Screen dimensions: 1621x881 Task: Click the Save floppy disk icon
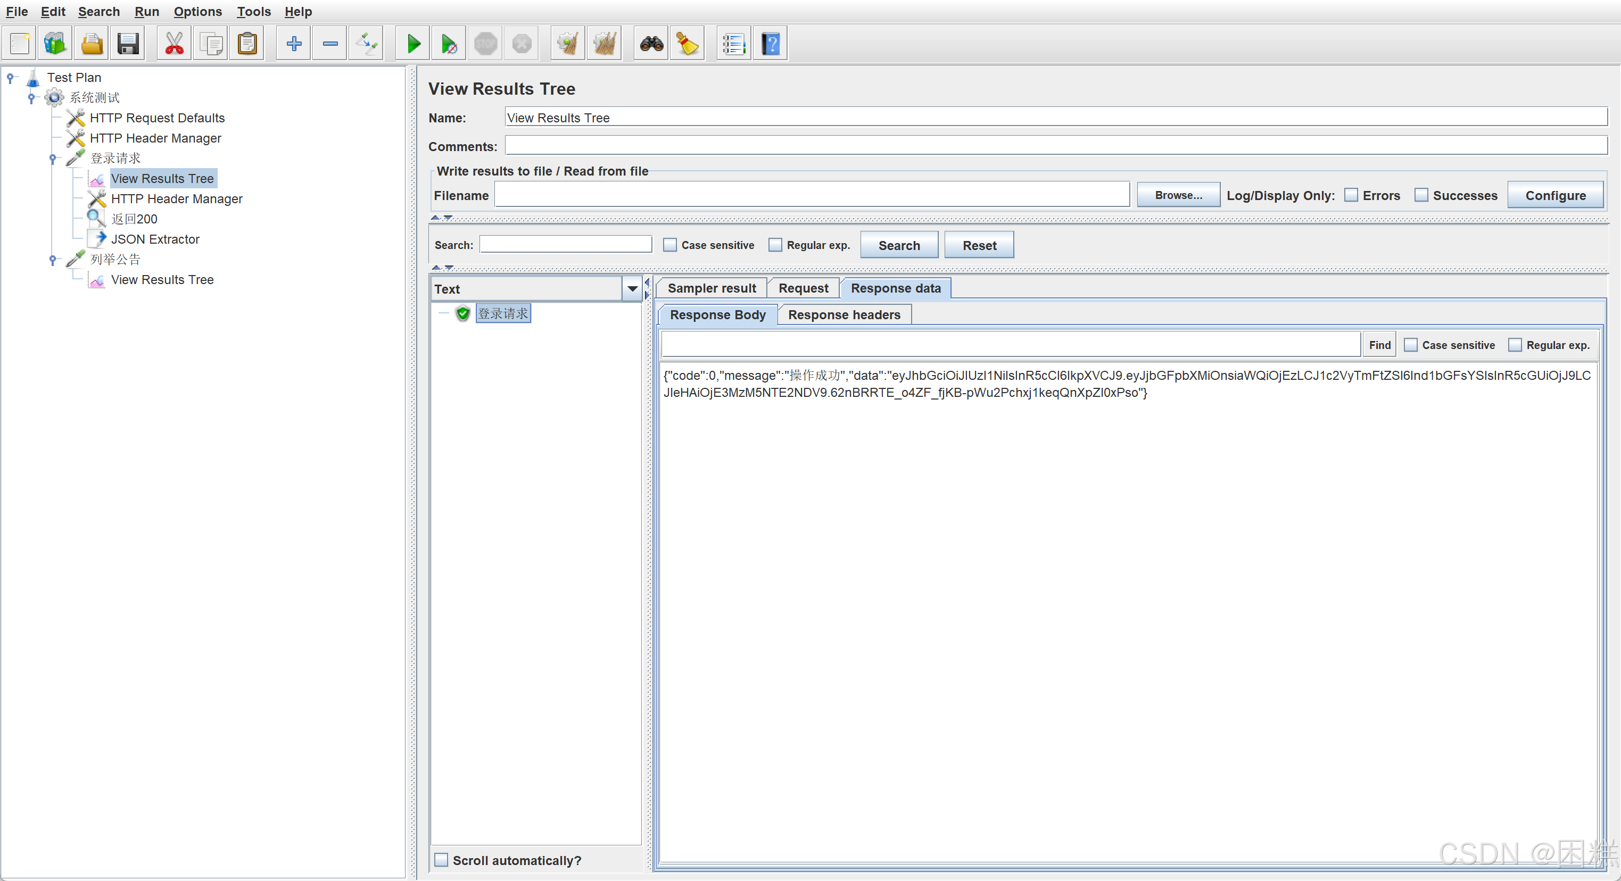pyautogui.click(x=128, y=44)
